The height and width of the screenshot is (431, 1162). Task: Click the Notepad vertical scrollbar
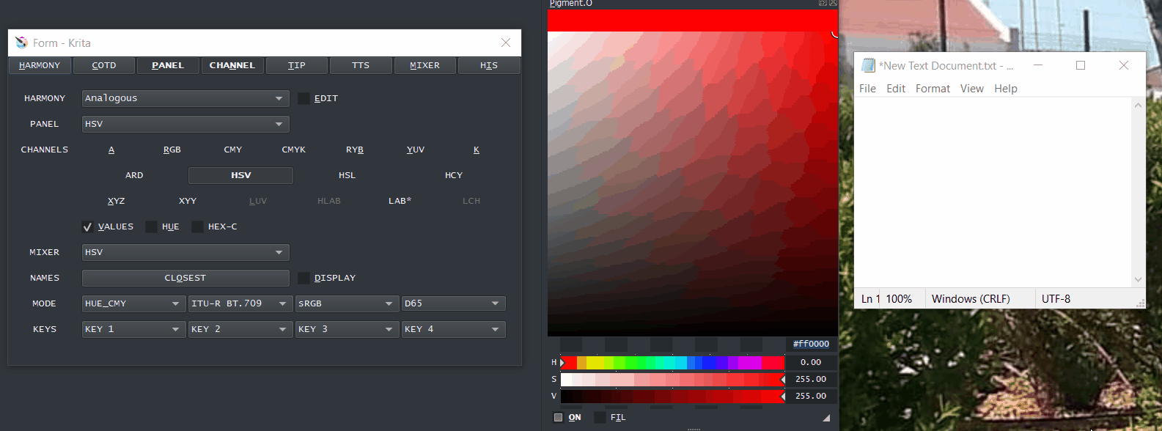(x=1139, y=192)
